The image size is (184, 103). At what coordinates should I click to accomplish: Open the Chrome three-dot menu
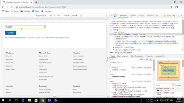pos(181,7)
